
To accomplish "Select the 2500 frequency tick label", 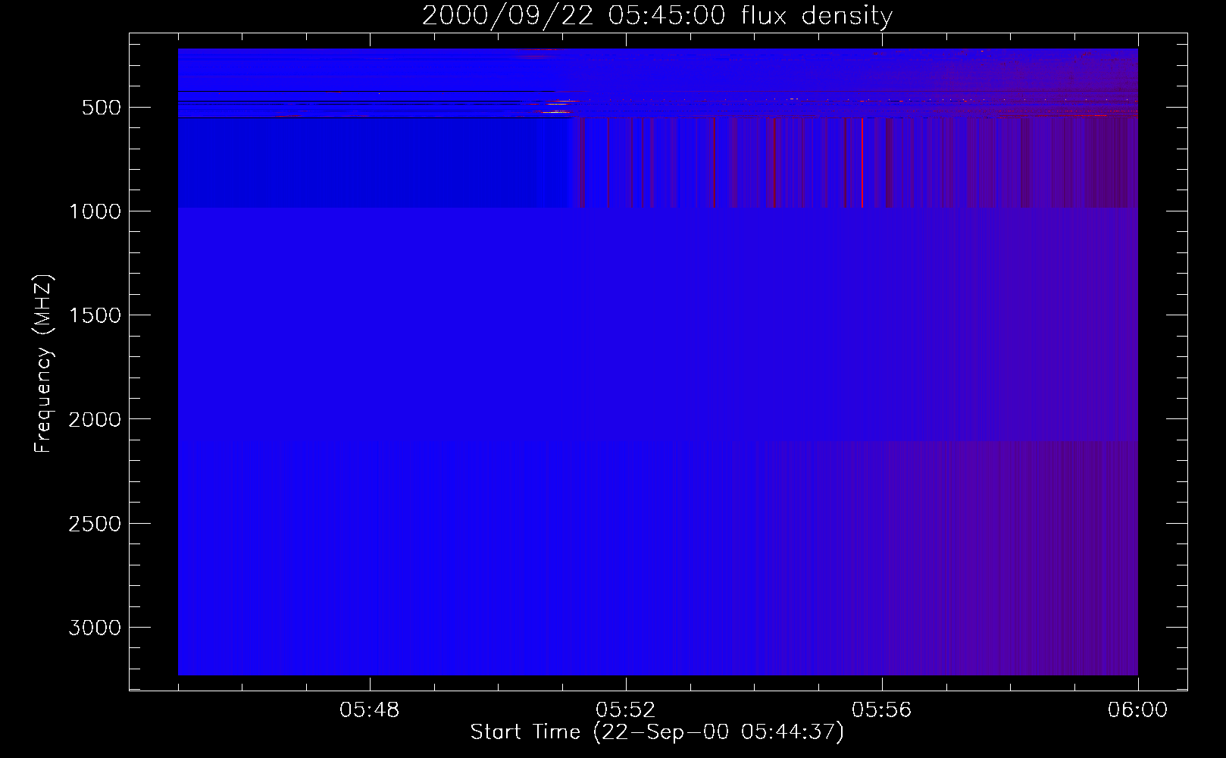I will click(95, 524).
